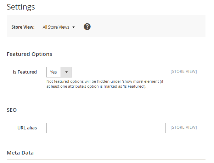Select the Featured Options section heading
Image resolution: width=214 pixels, height=163 pixels.
pos(29,54)
